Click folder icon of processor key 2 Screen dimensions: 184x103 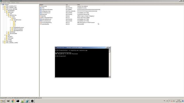[14, 25]
